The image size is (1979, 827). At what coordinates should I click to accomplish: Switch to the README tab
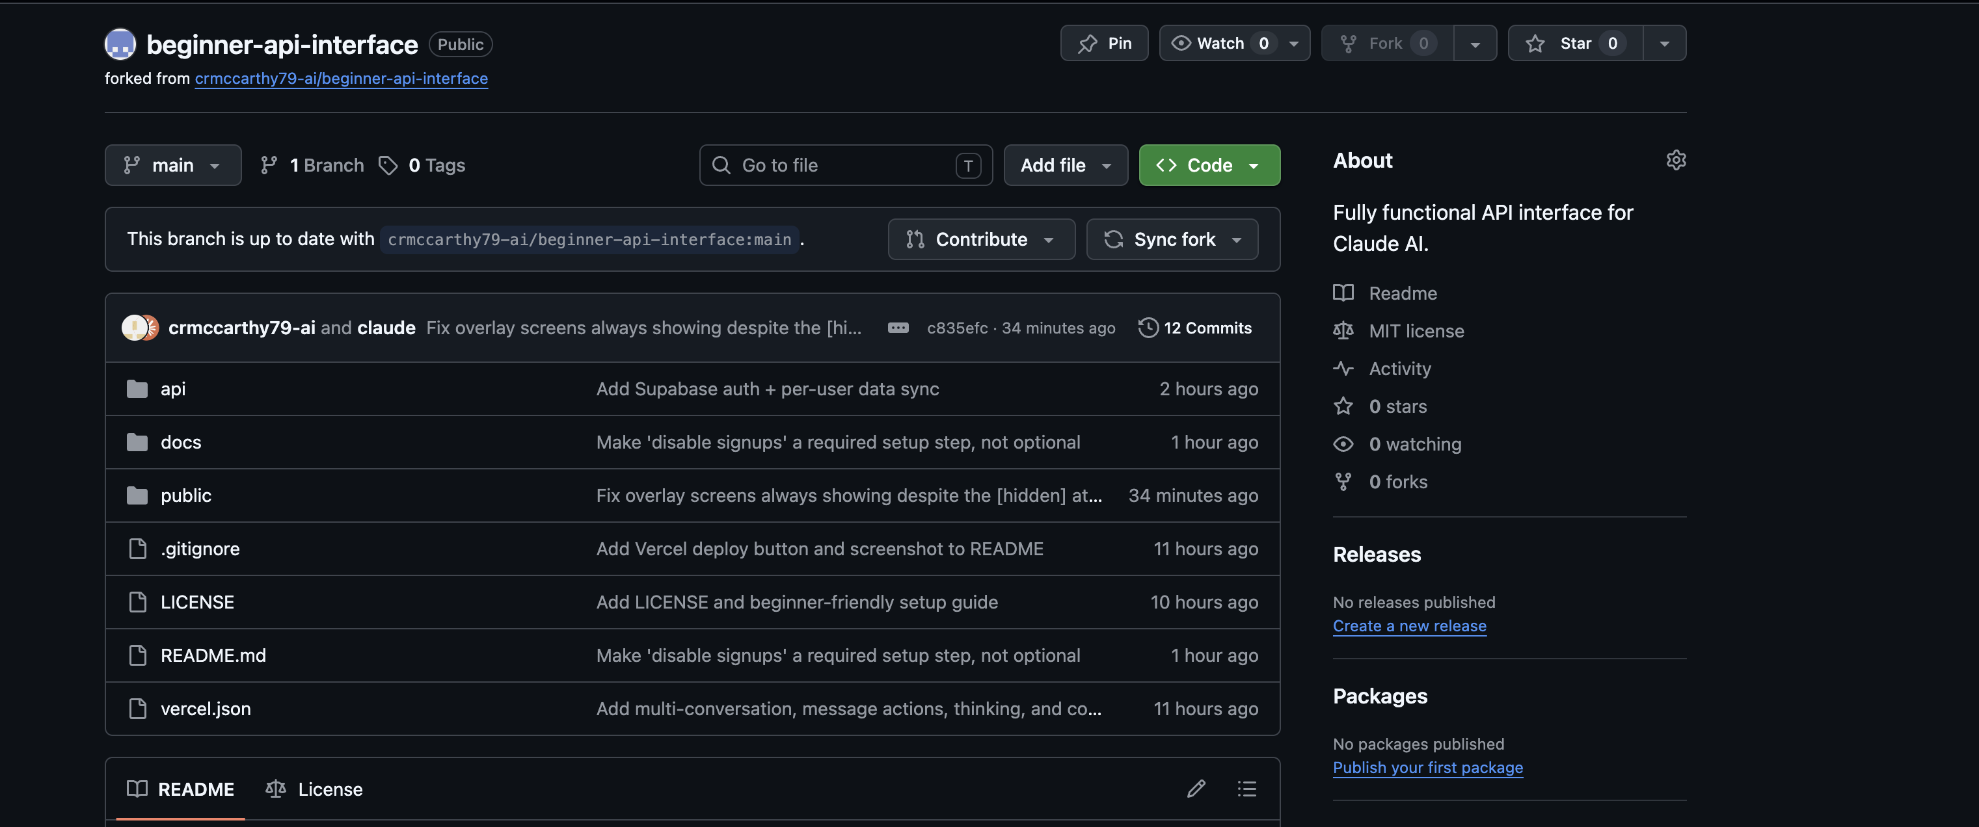(180, 789)
